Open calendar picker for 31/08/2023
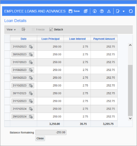The height and width of the screenshot is (146, 137). click(x=31, y=70)
